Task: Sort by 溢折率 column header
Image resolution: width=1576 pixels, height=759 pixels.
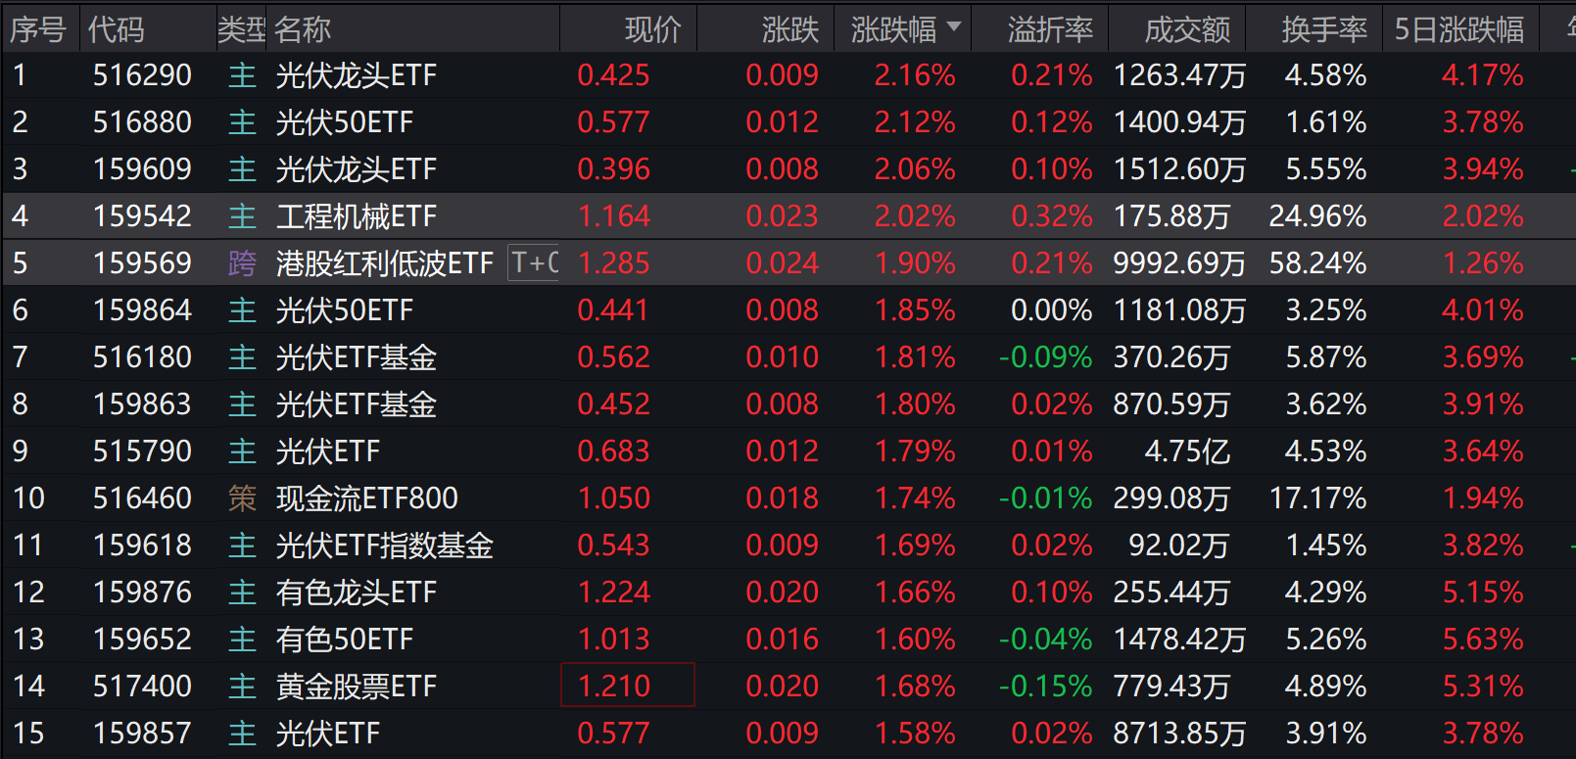Action: (x=1051, y=30)
